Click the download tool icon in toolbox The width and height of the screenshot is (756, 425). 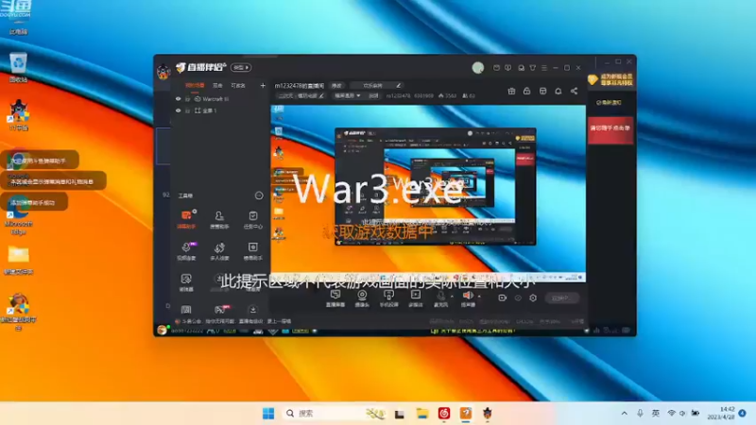tap(252, 310)
